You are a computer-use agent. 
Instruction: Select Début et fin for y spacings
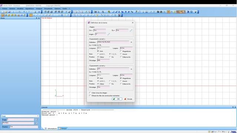point(121,84)
